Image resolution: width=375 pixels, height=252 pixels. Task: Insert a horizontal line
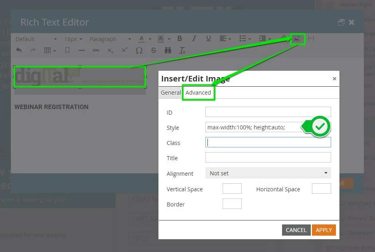coord(81,50)
